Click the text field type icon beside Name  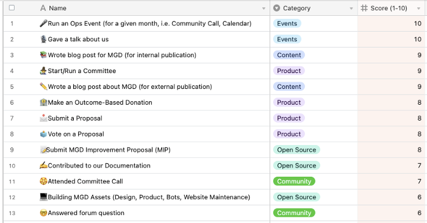click(x=43, y=8)
